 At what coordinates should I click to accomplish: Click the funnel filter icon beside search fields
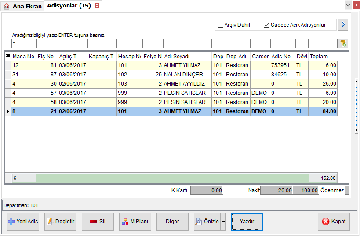click(x=343, y=43)
